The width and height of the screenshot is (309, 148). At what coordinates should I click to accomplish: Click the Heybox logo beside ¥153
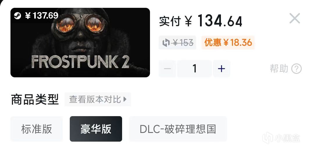pyautogui.click(x=166, y=43)
